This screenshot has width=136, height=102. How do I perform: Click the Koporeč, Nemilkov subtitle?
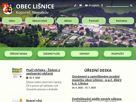point(32,12)
